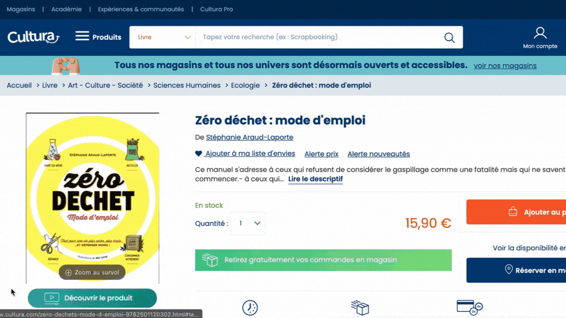Open the Quantité dropdown
This screenshot has width=566, height=318.
point(248,223)
